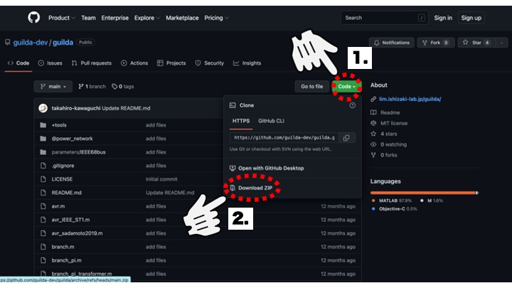Image resolution: width=512 pixels, height=288 pixels.
Task: Click the Sign up button
Action: pyautogui.click(x=471, y=18)
